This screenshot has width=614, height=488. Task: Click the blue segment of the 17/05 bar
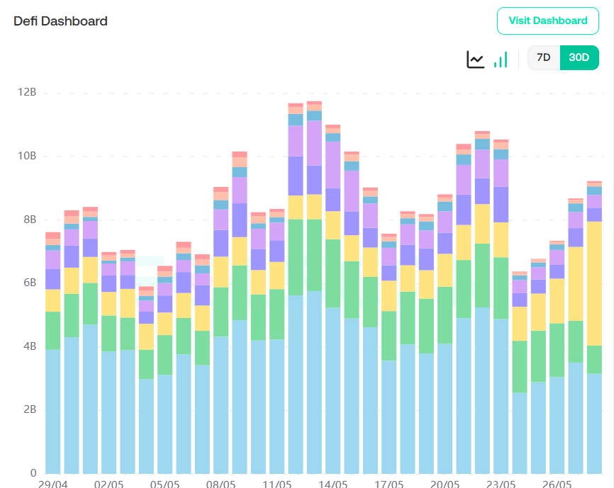pyautogui.click(x=389, y=416)
